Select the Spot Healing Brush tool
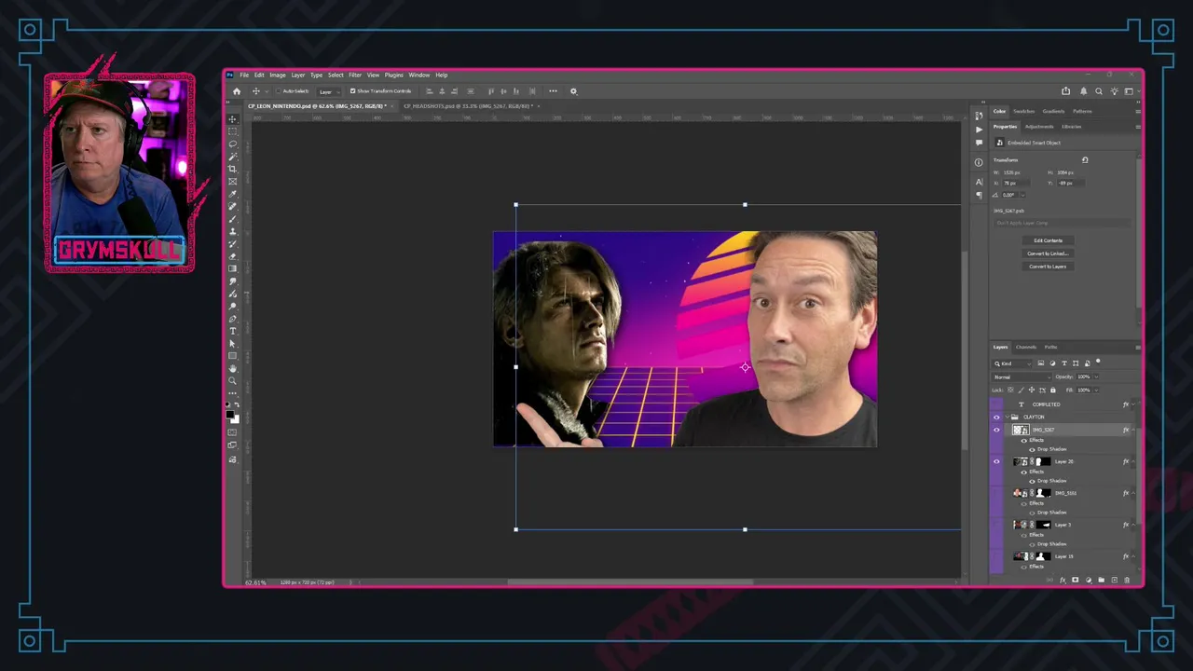The width and height of the screenshot is (1193, 671). click(x=233, y=206)
